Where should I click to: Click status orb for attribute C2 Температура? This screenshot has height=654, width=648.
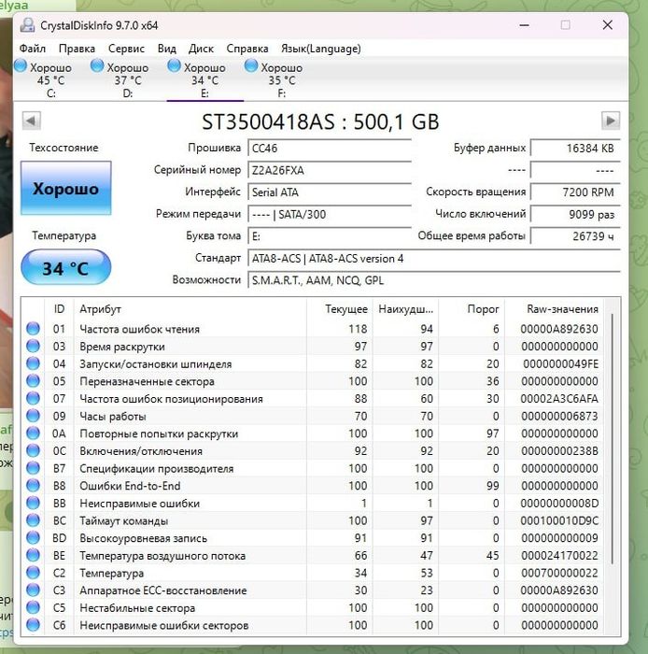click(33, 573)
